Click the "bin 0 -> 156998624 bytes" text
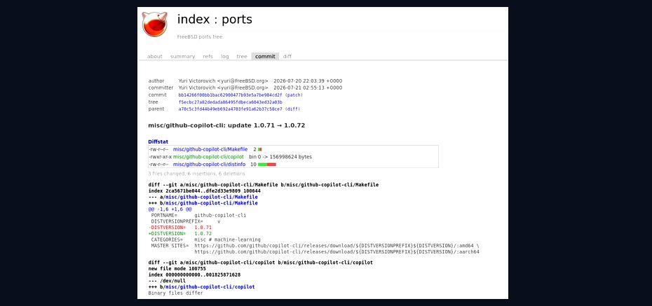The height and width of the screenshot is (306, 652). [280, 157]
